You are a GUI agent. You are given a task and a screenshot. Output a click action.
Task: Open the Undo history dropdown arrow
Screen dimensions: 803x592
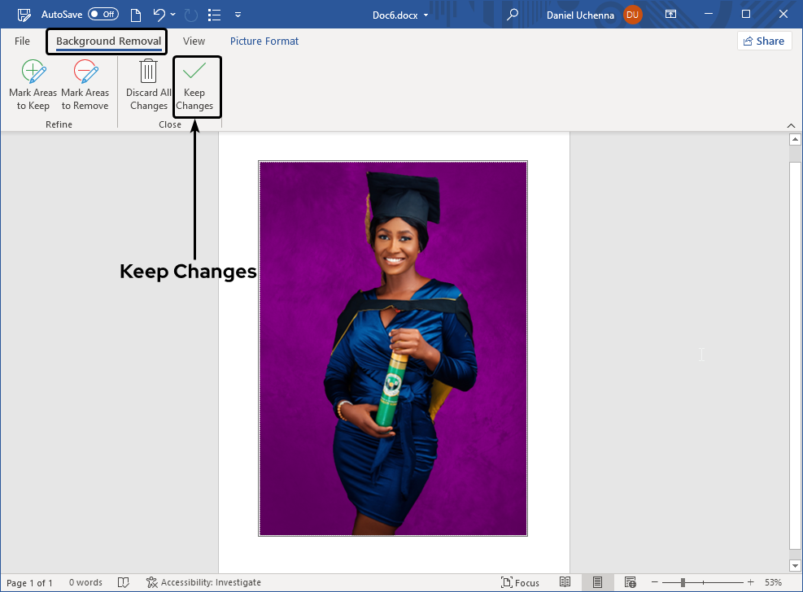(173, 15)
